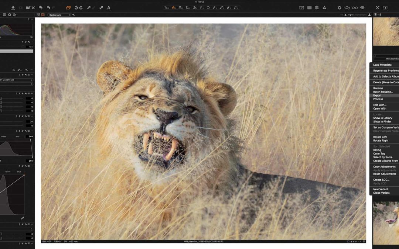Choose Export from the context menu
Image resolution: width=399 pixels, height=249 pixels.
tap(377, 96)
